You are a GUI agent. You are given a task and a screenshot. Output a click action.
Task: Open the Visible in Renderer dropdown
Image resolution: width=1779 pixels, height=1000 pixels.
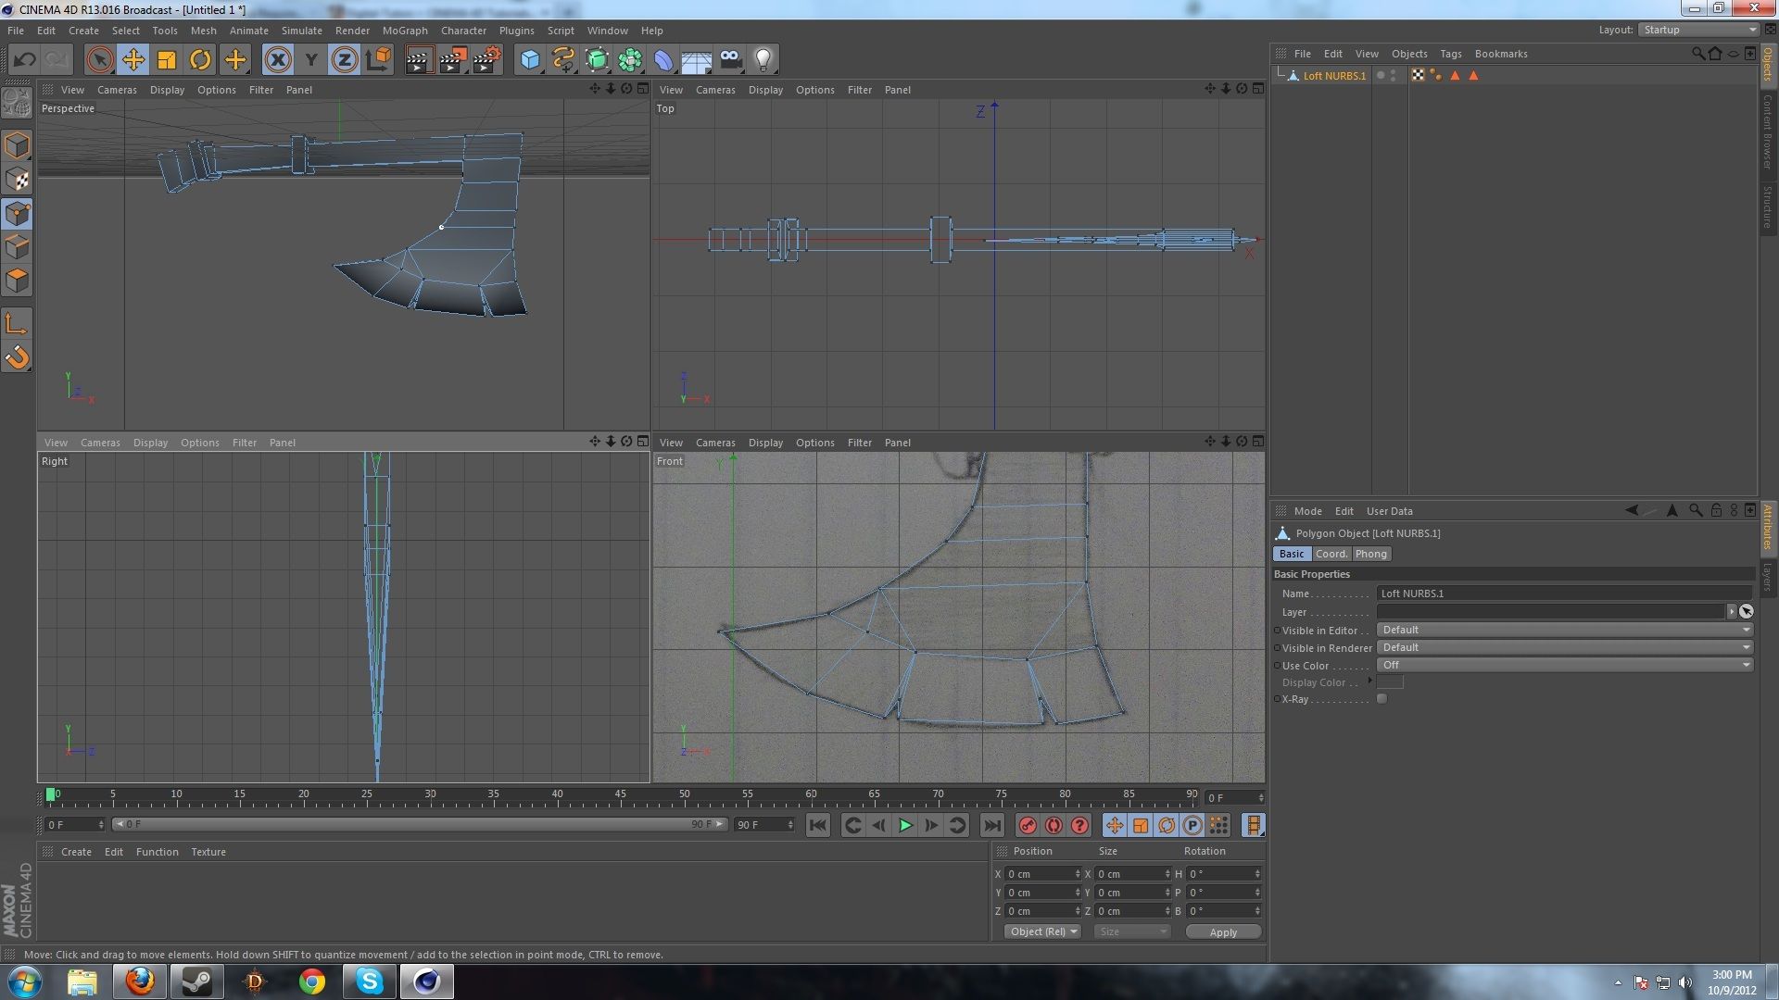coord(1564,647)
